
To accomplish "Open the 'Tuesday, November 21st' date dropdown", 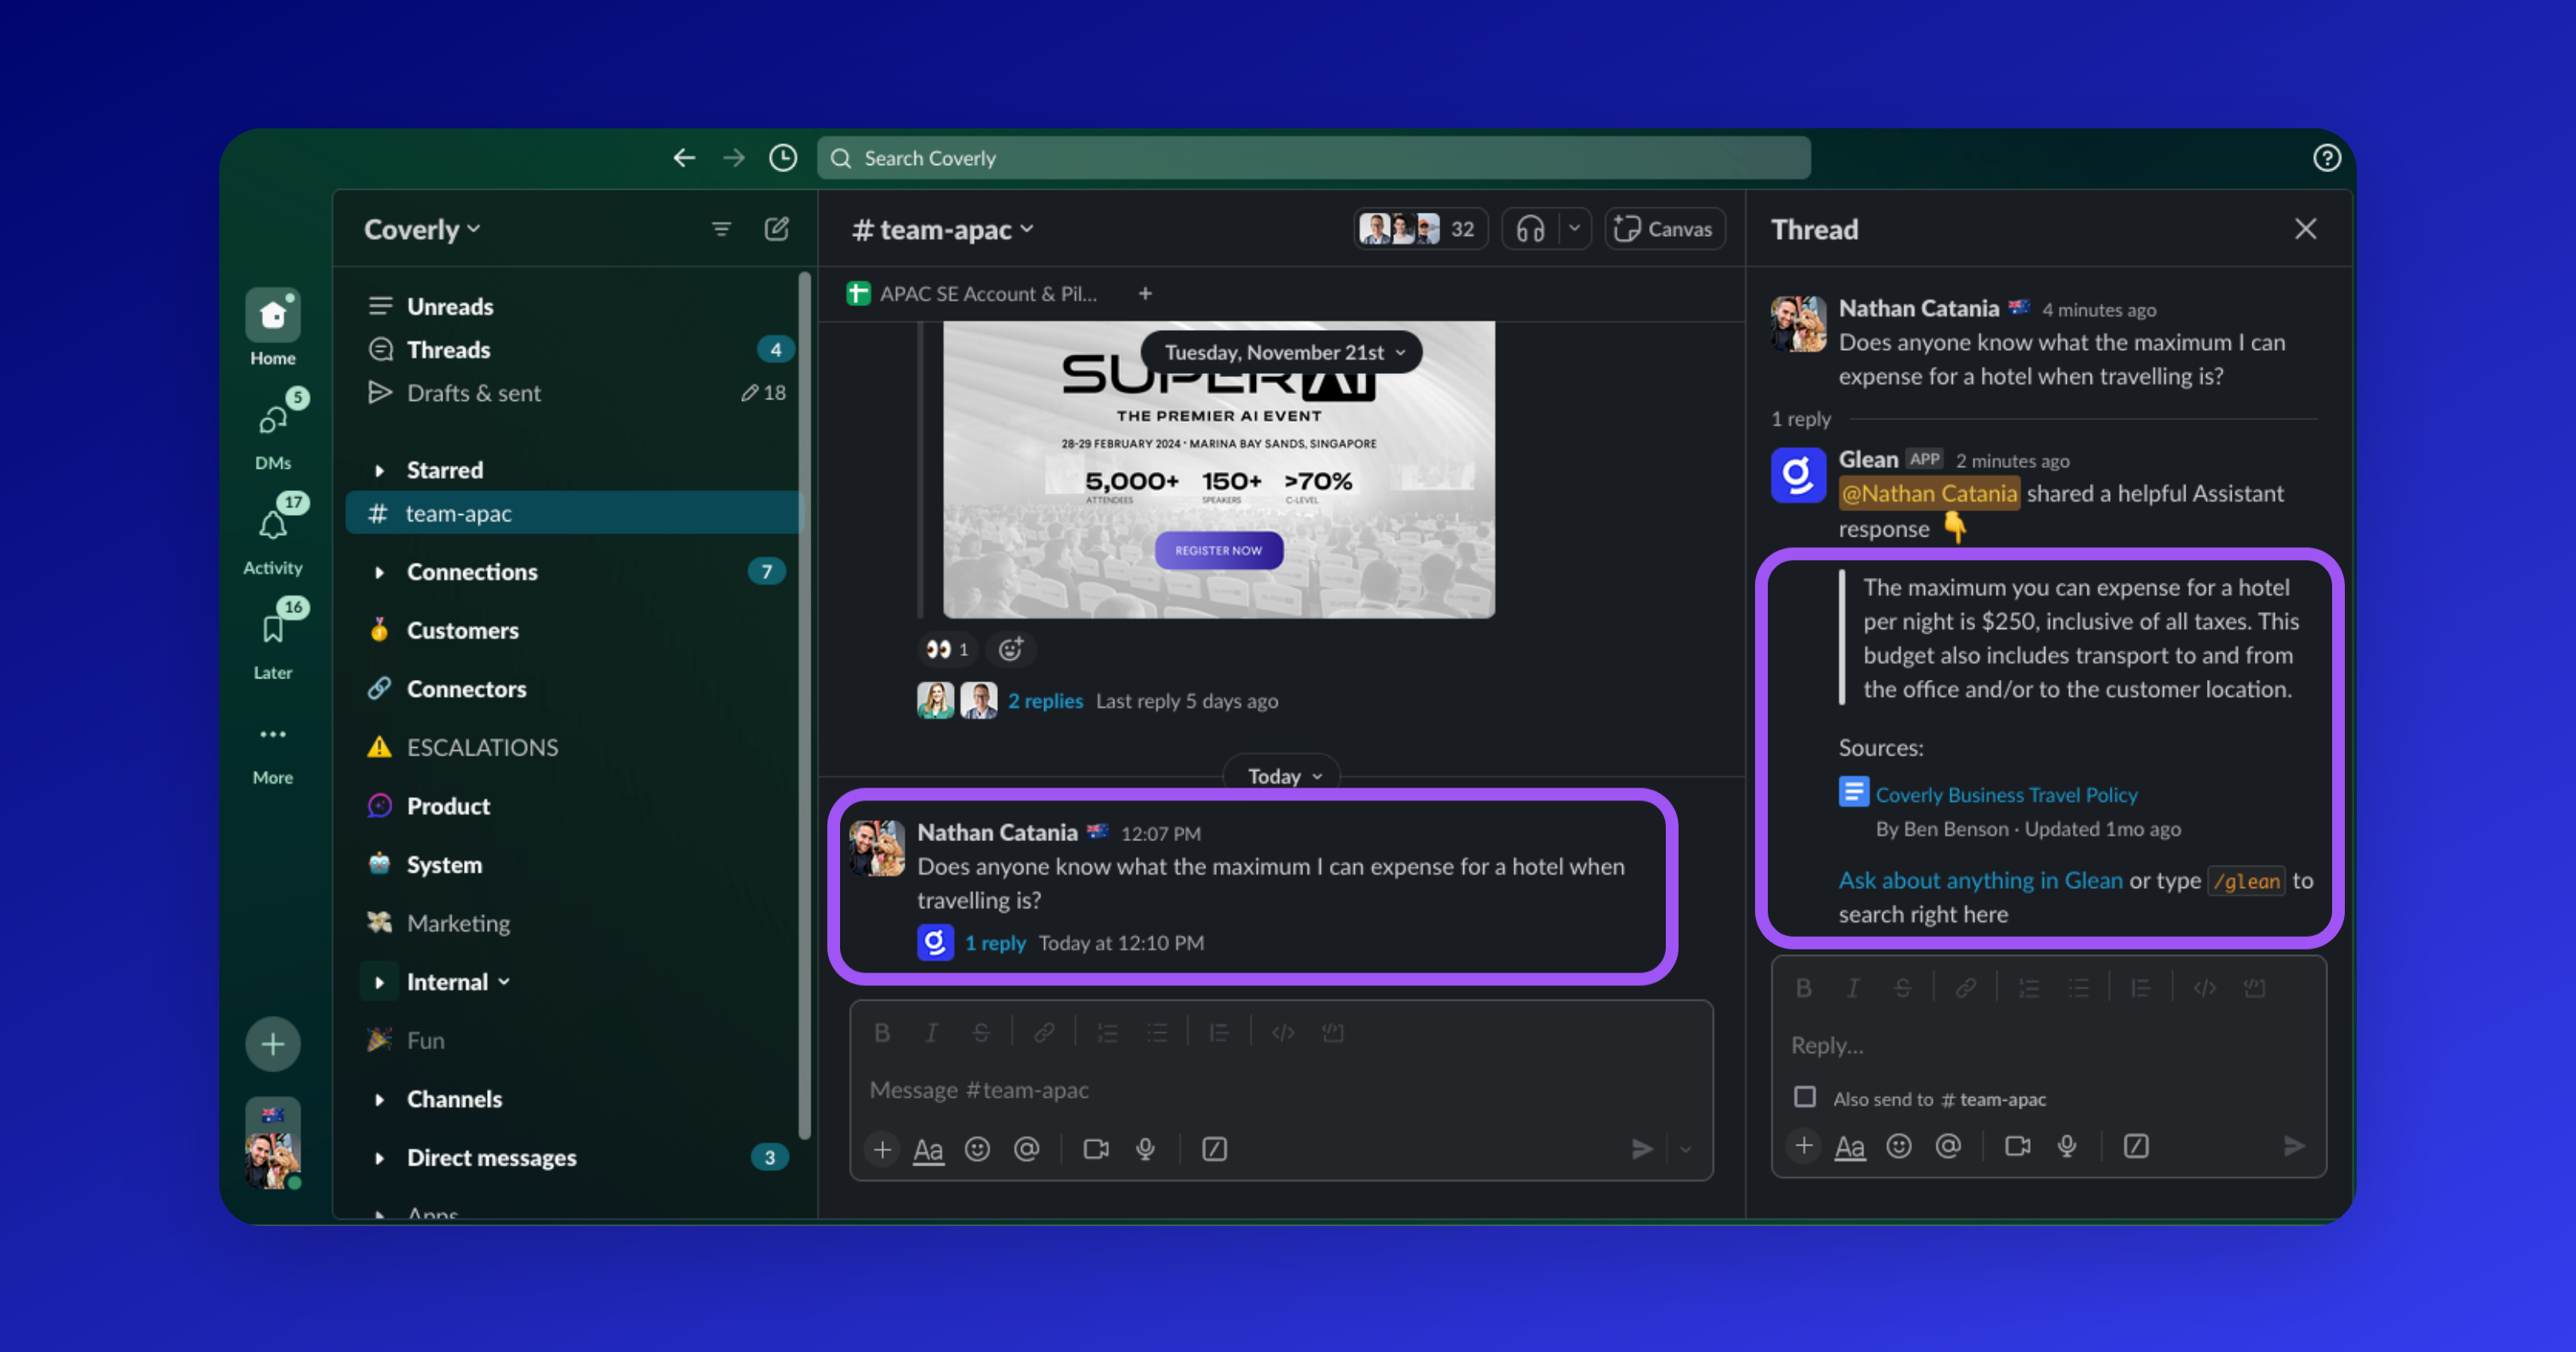I will [1283, 352].
